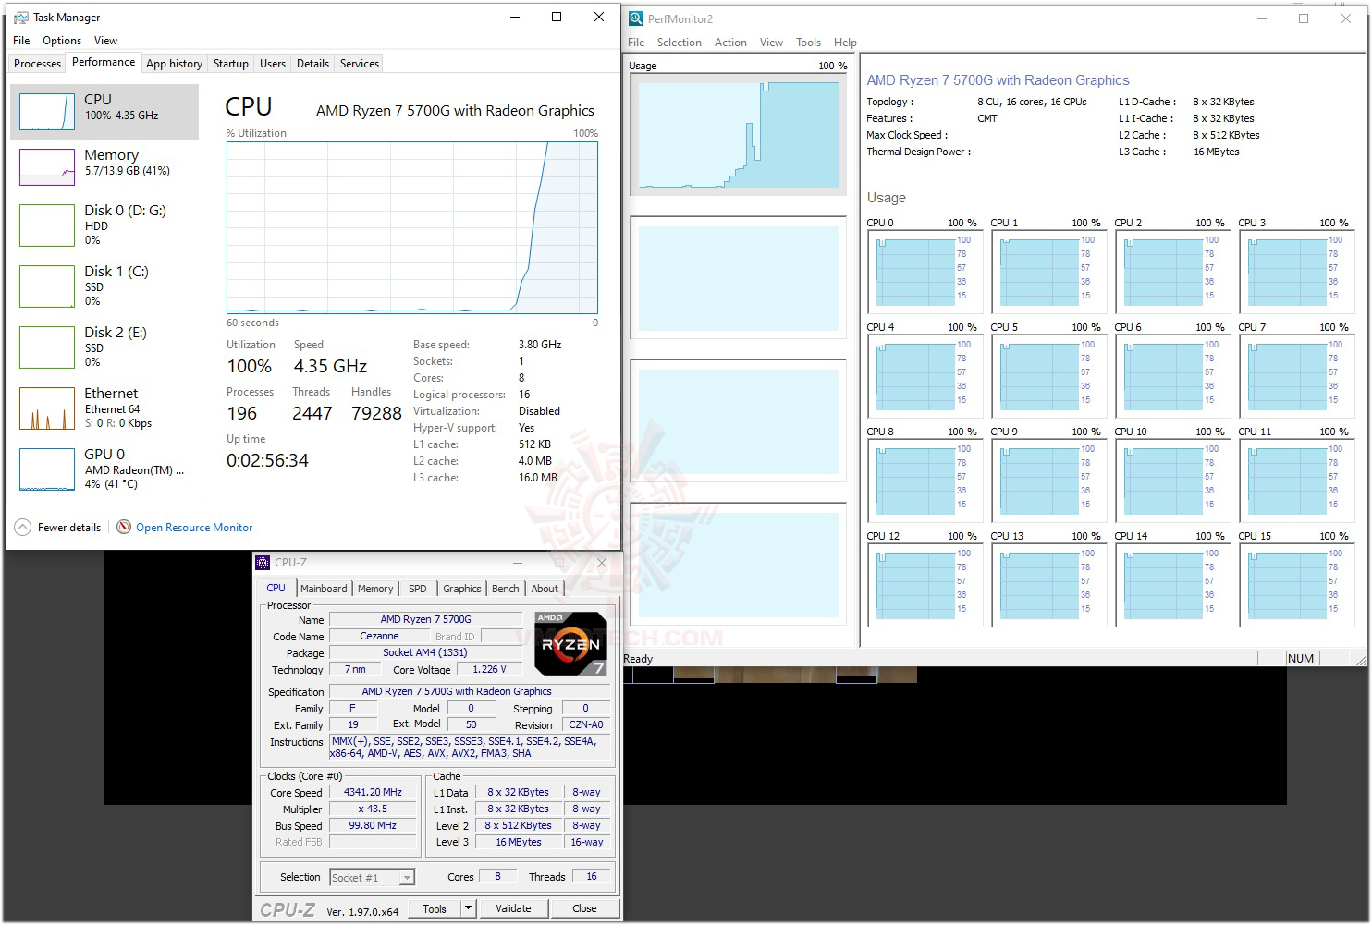
Task: Click the Task Manager title bar icon
Action: [x=20, y=18]
